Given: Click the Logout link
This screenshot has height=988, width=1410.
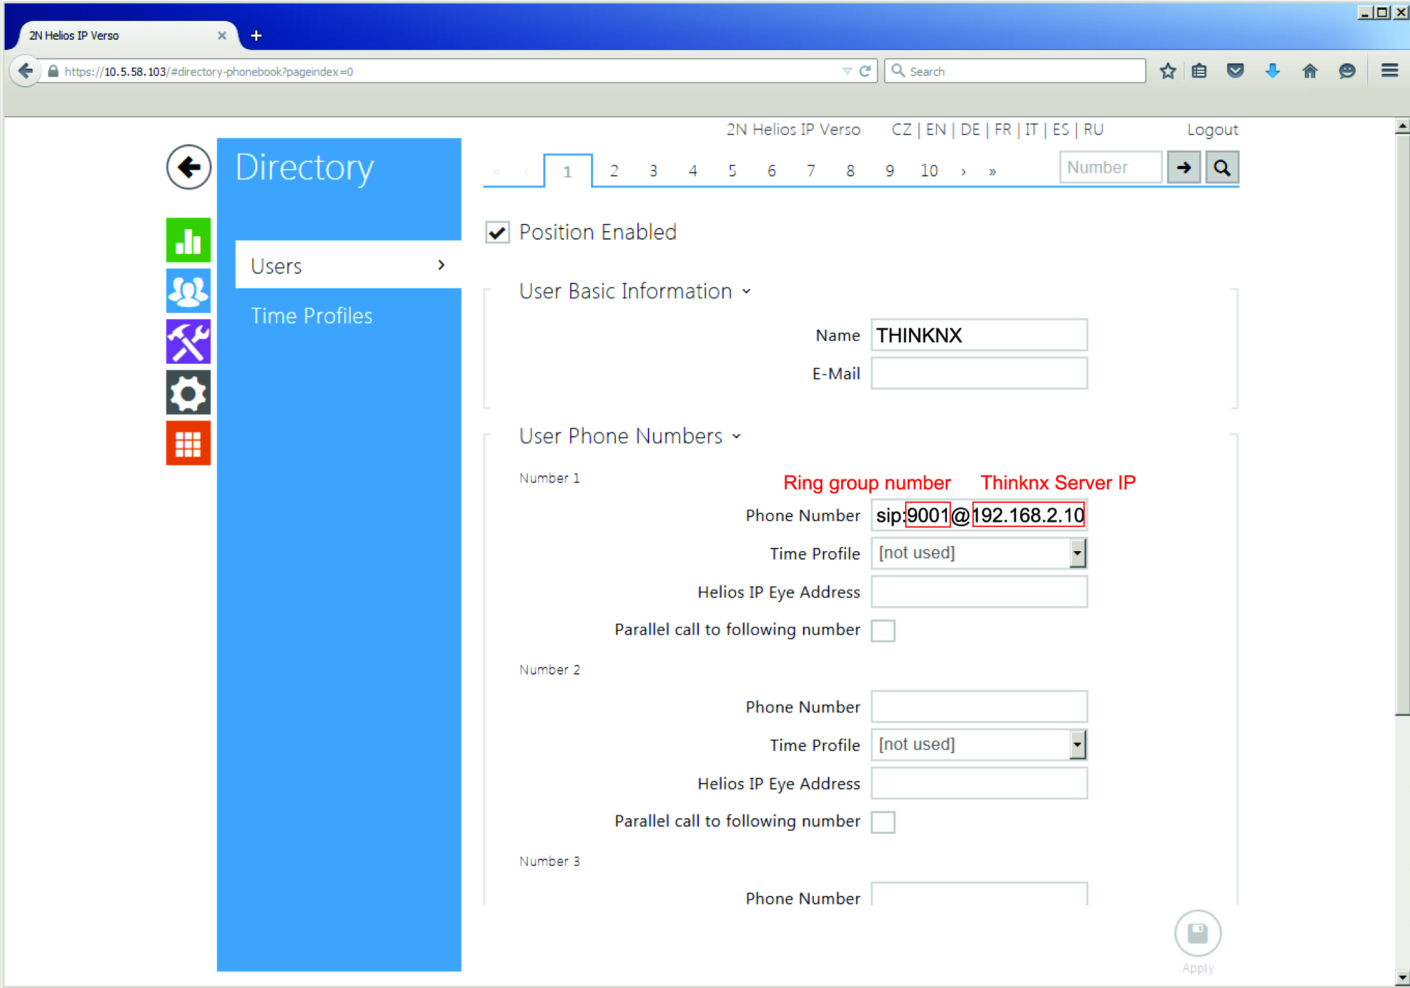Looking at the screenshot, I should [1212, 129].
